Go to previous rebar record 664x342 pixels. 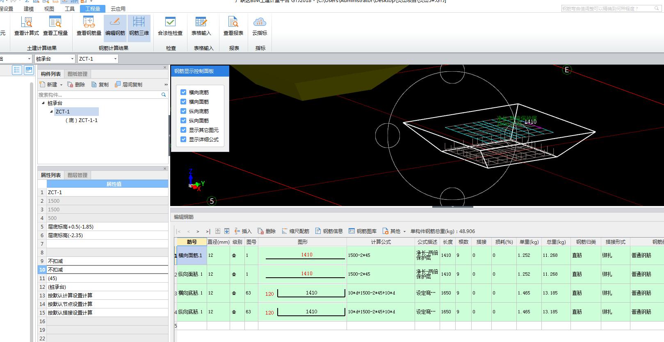pos(189,231)
